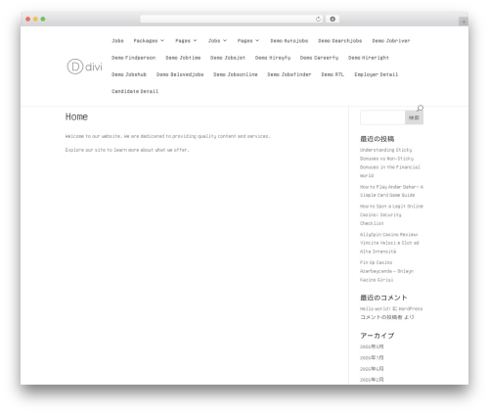
Task: Open Demo Autojobs menu item
Action: [289, 41]
